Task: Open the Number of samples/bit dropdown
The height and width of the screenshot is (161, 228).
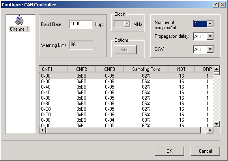Action: coord(210,24)
